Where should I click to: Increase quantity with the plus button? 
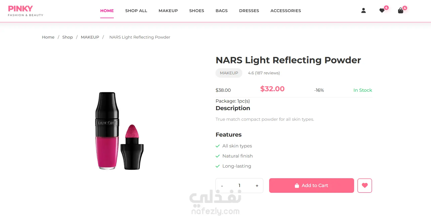coord(257,186)
